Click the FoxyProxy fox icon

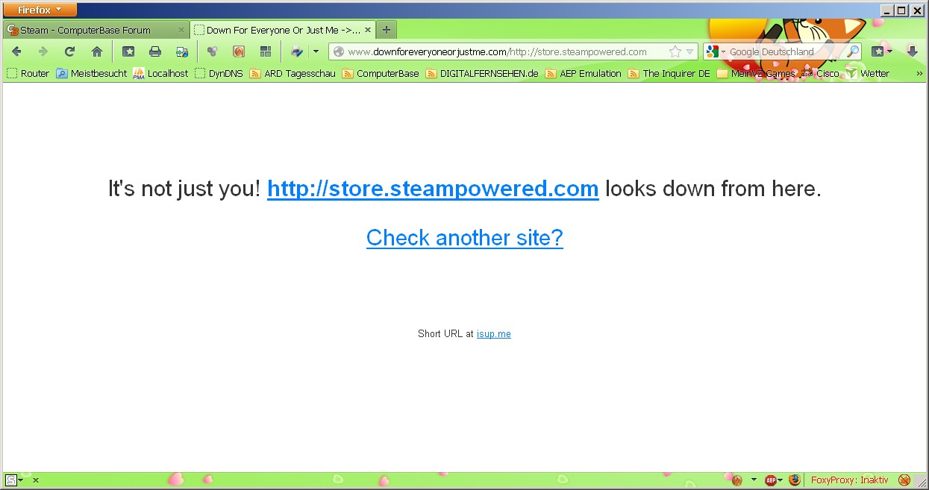[x=795, y=480]
